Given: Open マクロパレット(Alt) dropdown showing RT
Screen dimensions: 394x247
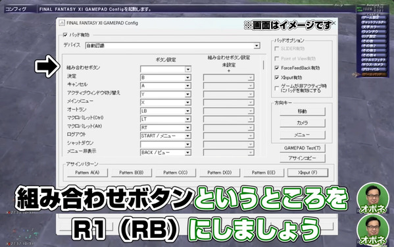Looking at the screenshot, I should pyautogui.click(x=166, y=128).
